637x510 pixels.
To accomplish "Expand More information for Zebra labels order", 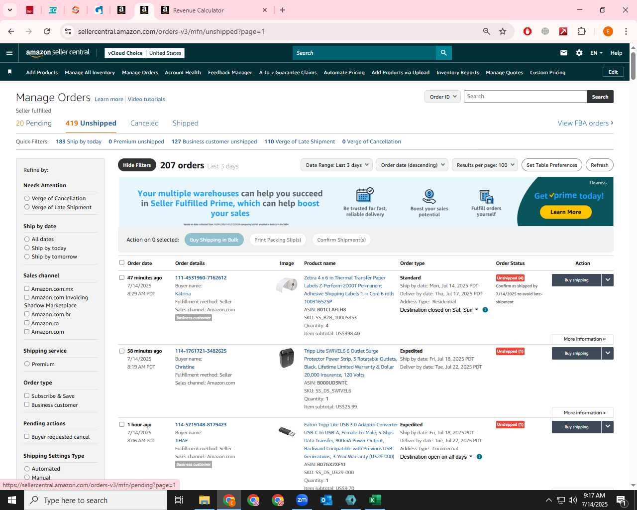I will pos(583,339).
